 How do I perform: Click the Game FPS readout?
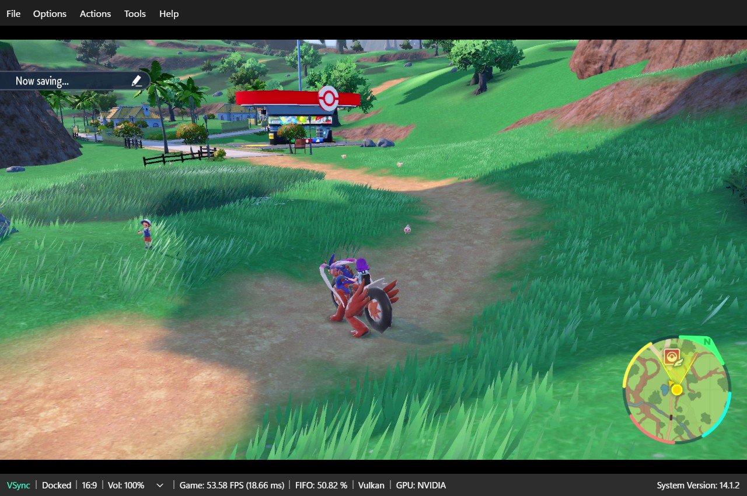232,485
